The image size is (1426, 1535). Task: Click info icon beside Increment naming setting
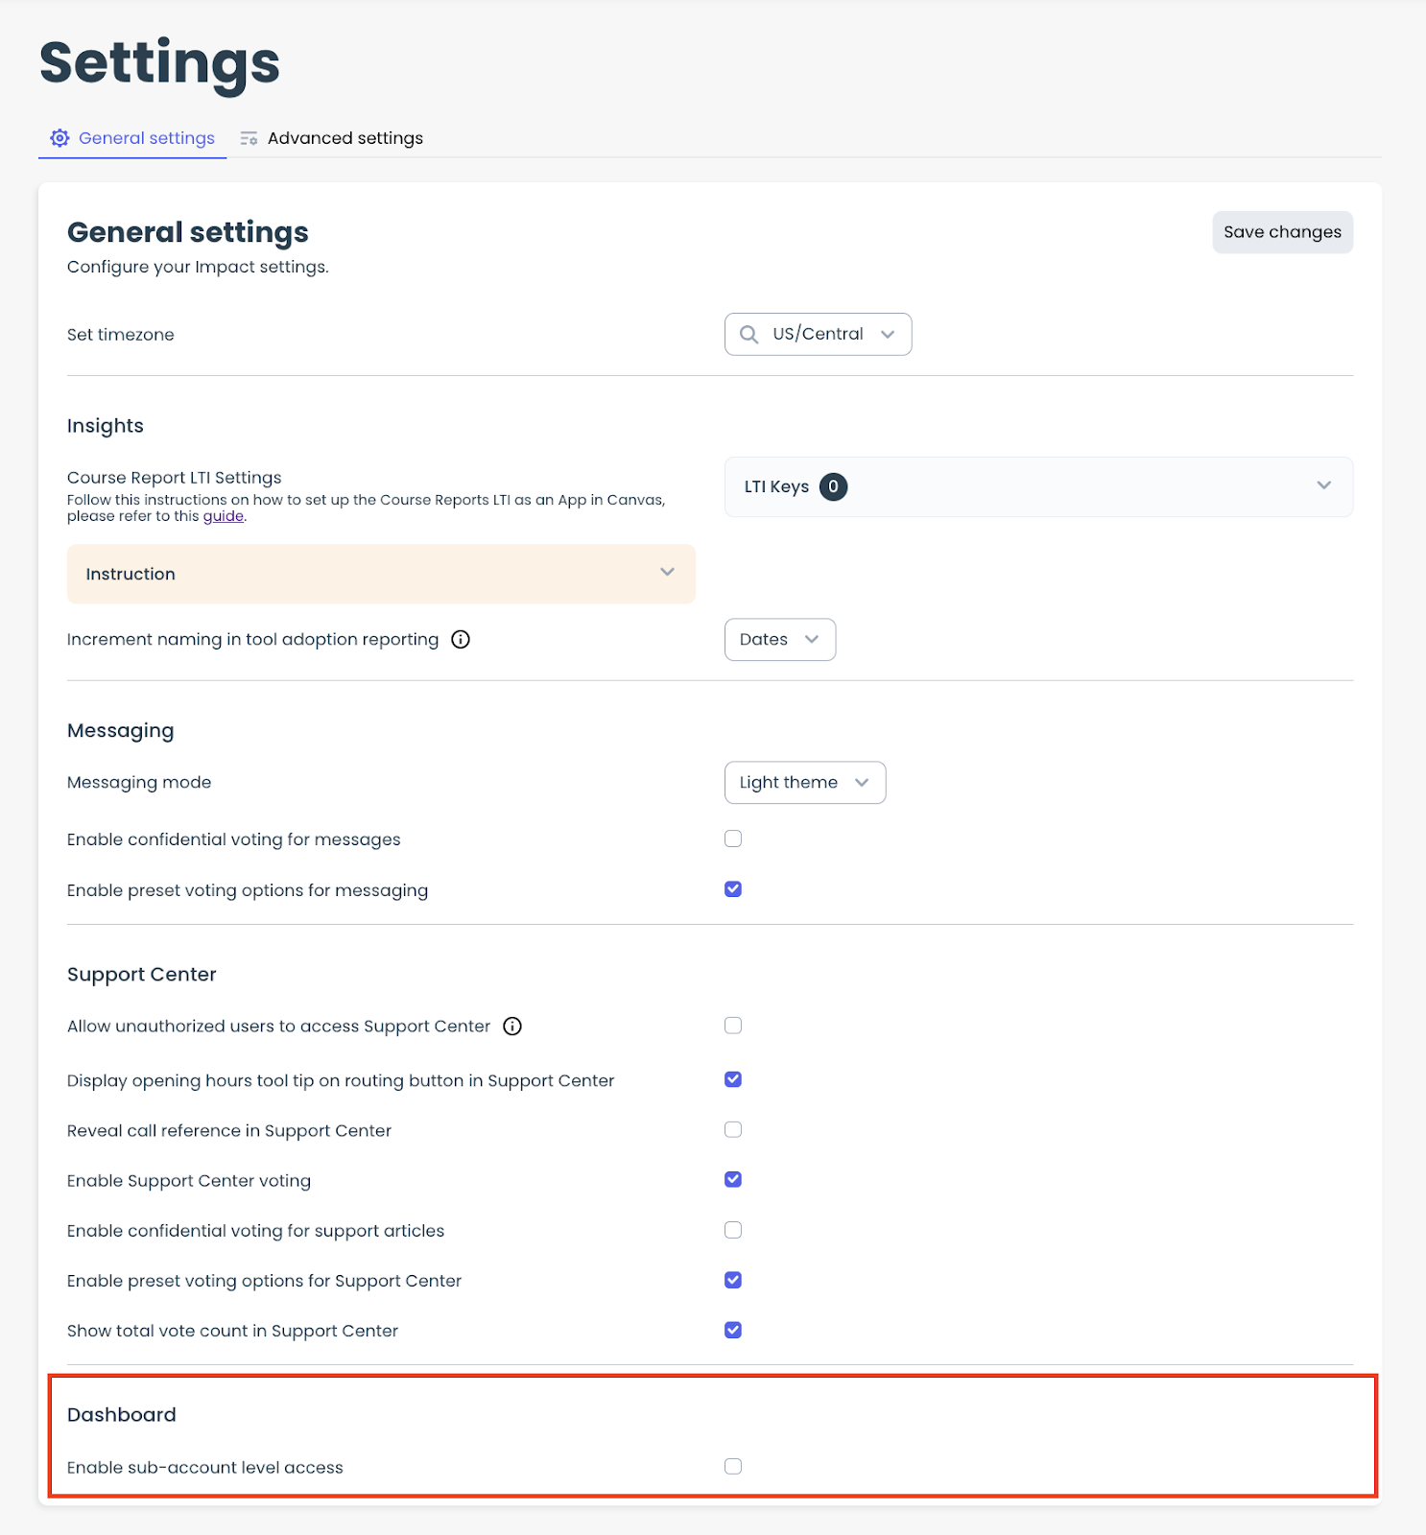coord(461,640)
